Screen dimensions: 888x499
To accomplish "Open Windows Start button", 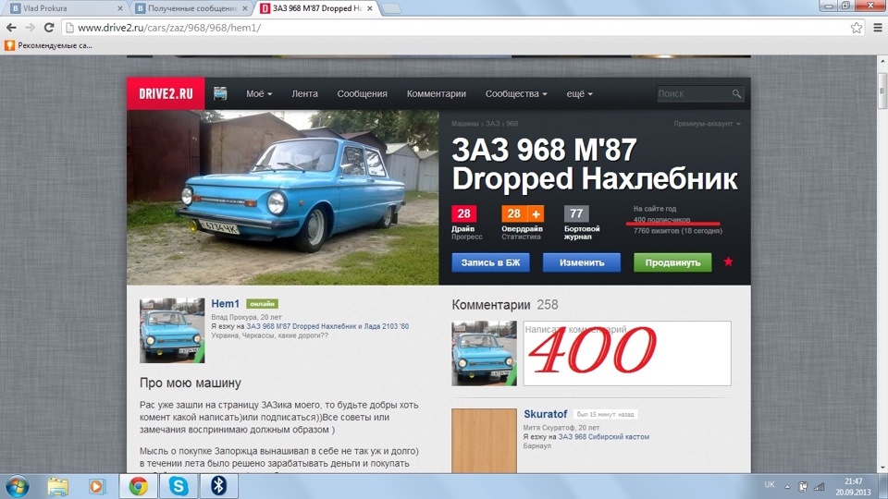I will 17,487.
